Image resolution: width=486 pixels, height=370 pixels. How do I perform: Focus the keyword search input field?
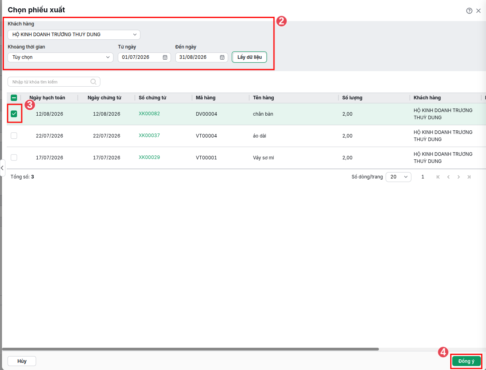54,82
